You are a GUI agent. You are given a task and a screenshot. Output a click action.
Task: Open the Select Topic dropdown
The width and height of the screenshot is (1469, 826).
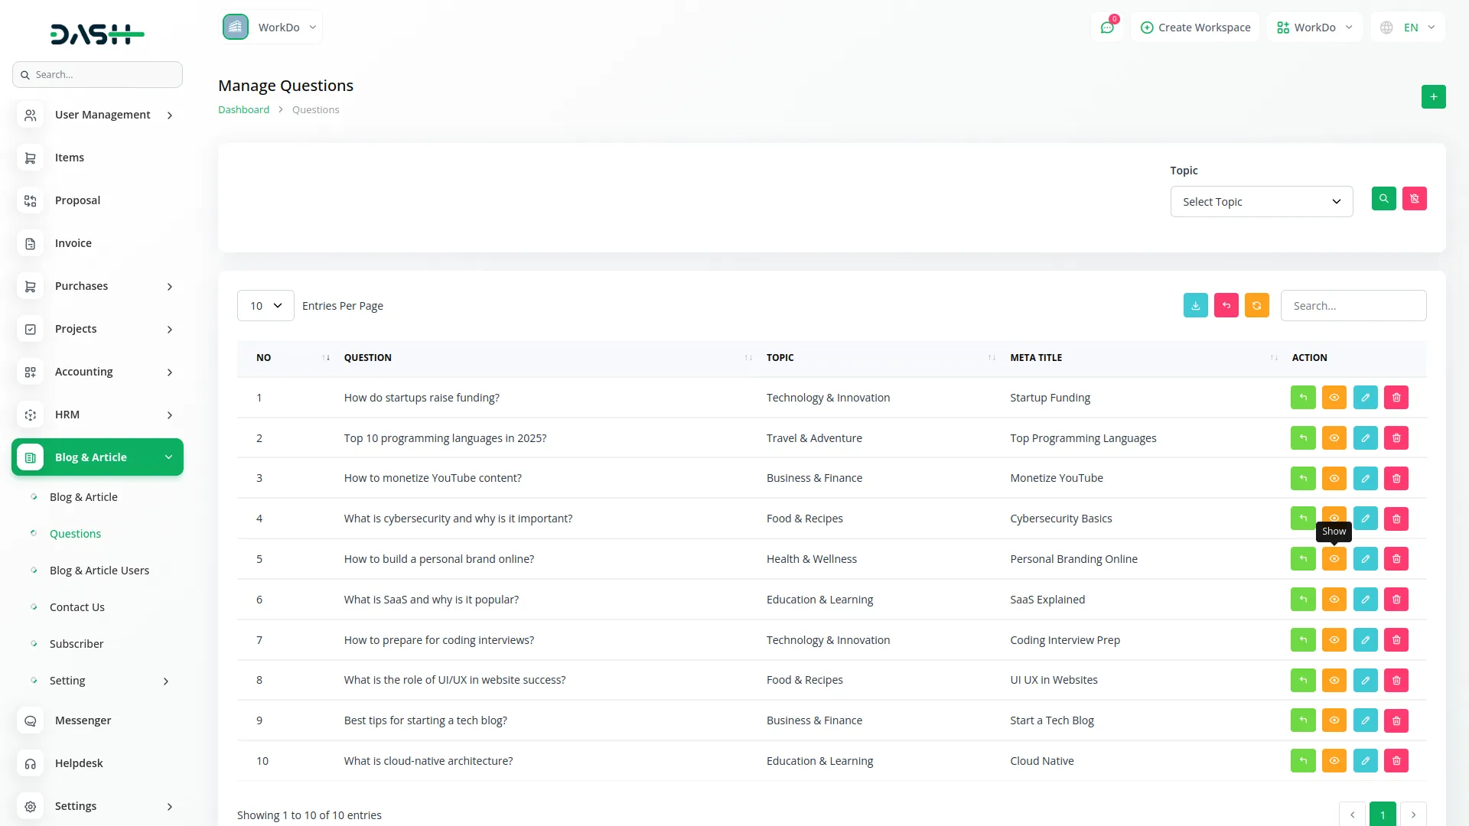pyautogui.click(x=1261, y=202)
